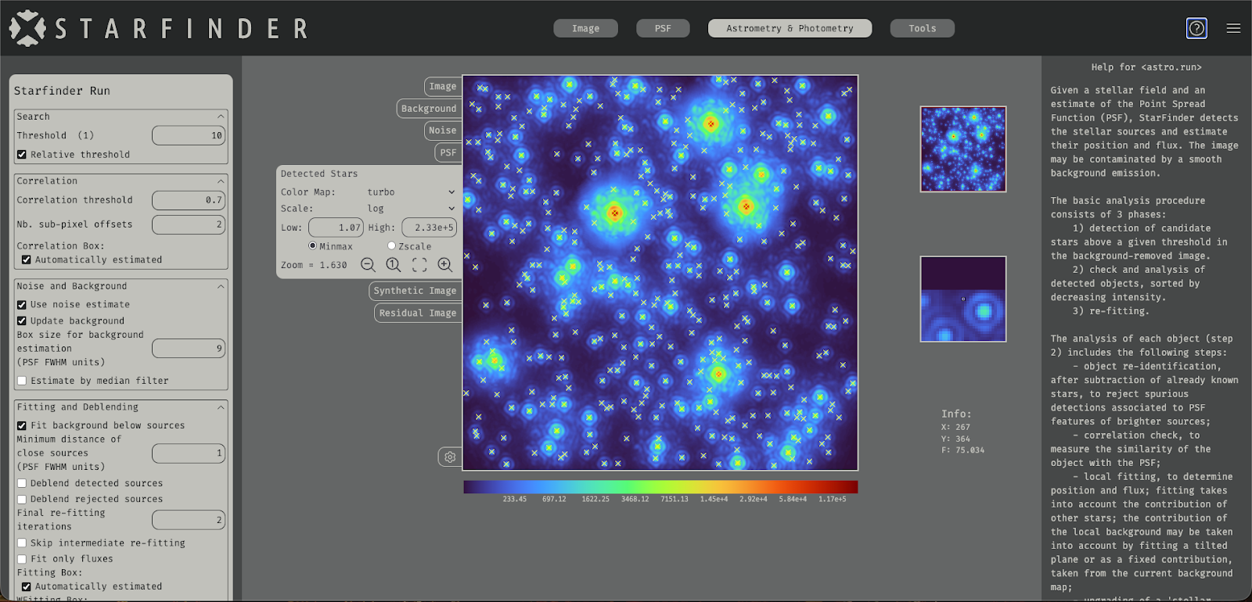This screenshot has height=602, width=1252.
Task: Click the zoom in magnifier icon
Action: tap(444, 265)
